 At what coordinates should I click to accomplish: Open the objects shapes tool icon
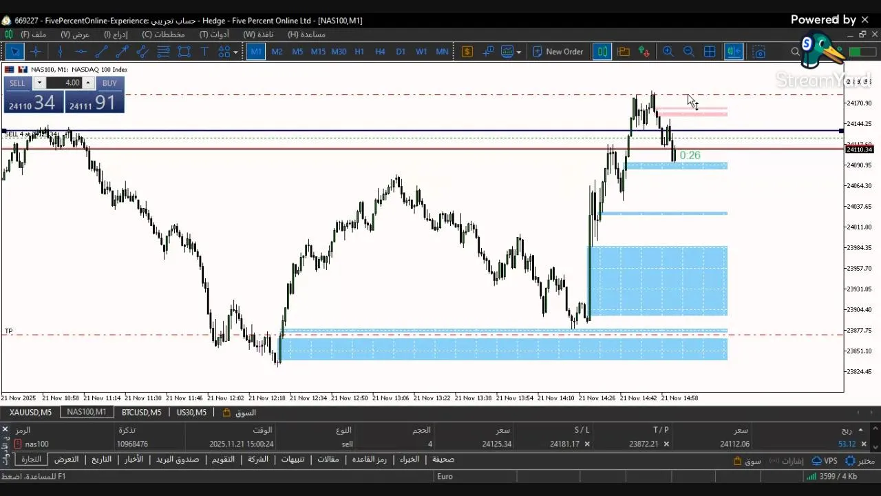point(224,52)
